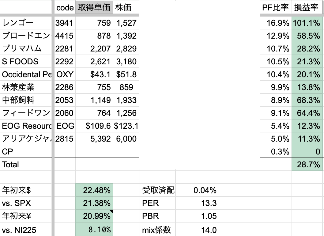
Task: Select the PF比率 header cell
Action: [276, 8]
